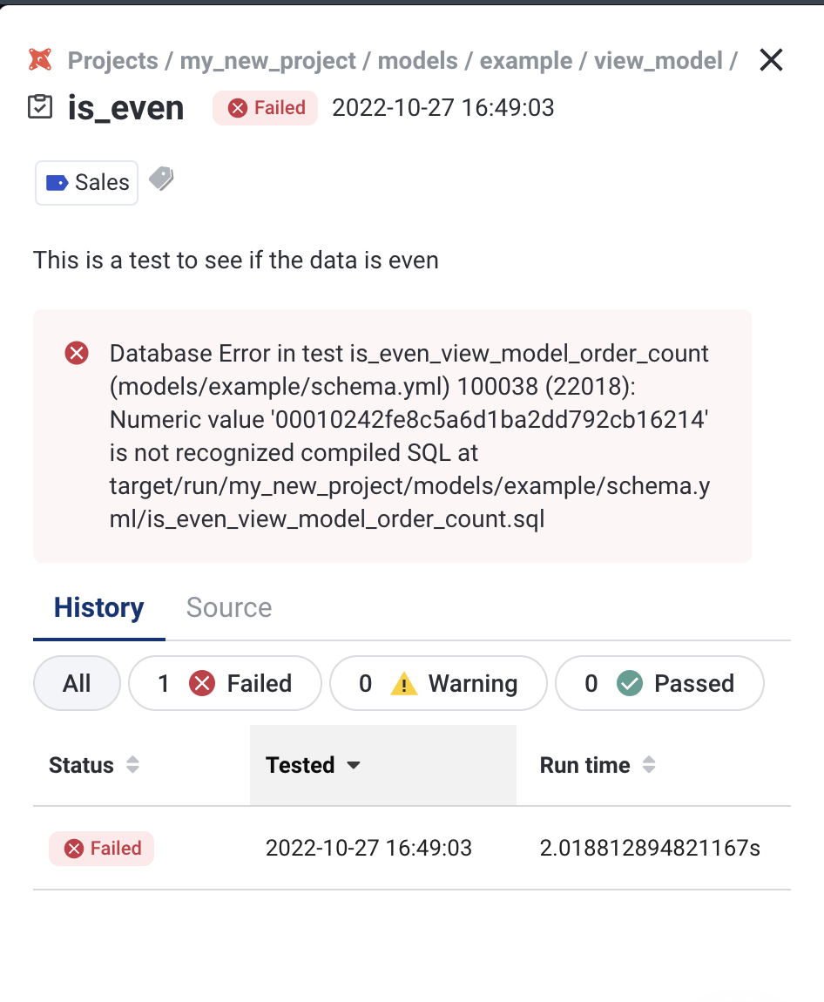
Task: Click the dbt logo icon in breadcrumb
Action: [40, 60]
